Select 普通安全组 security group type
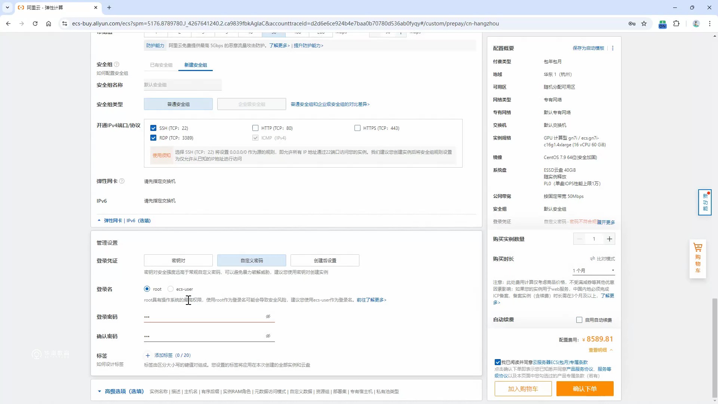The width and height of the screenshot is (718, 404). (178, 104)
